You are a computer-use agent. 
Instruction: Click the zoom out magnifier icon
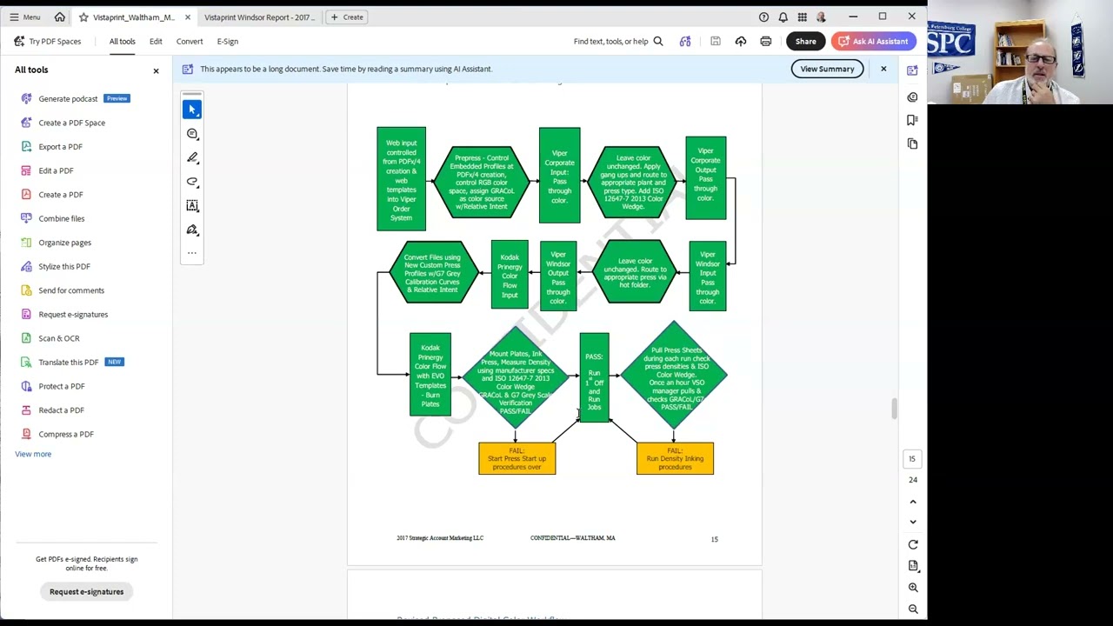pos(913,609)
